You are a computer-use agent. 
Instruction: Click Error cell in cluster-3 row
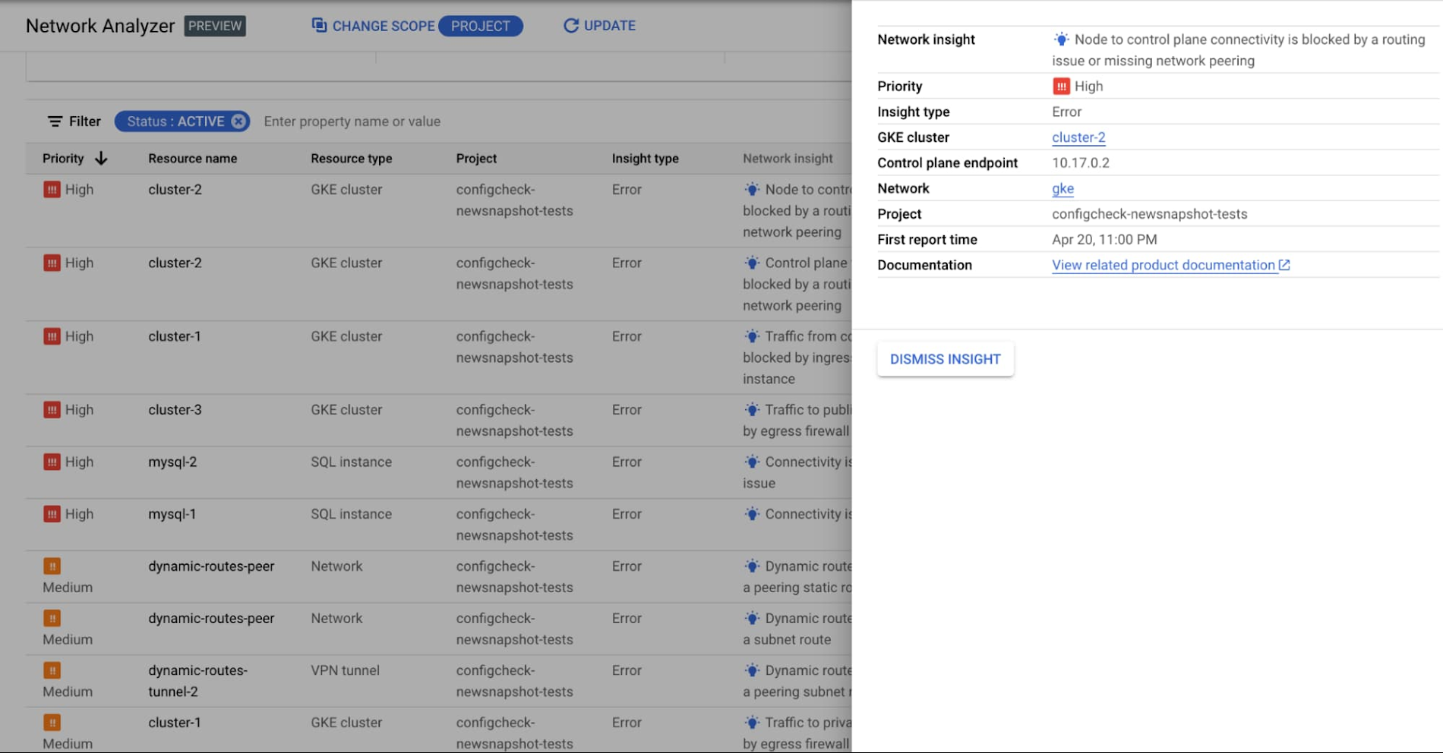pyautogui.click(x=627, y=410)
